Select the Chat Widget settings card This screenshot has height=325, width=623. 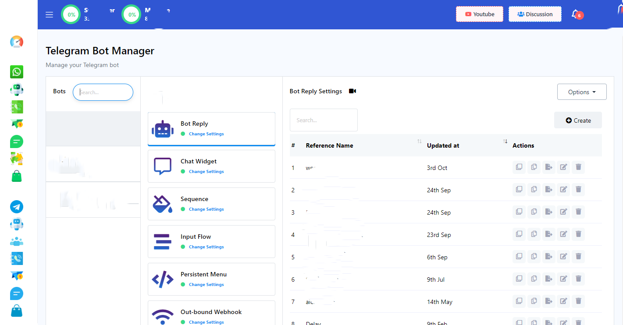[x=211, y=166]
